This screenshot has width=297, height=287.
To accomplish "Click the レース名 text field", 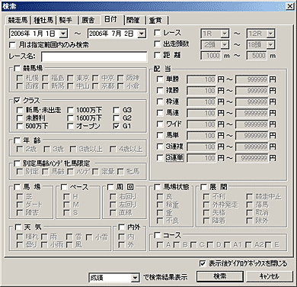I will point(94,56).
